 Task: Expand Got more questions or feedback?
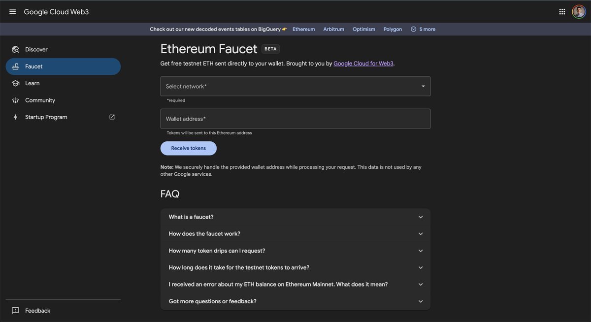click(295, 301)
